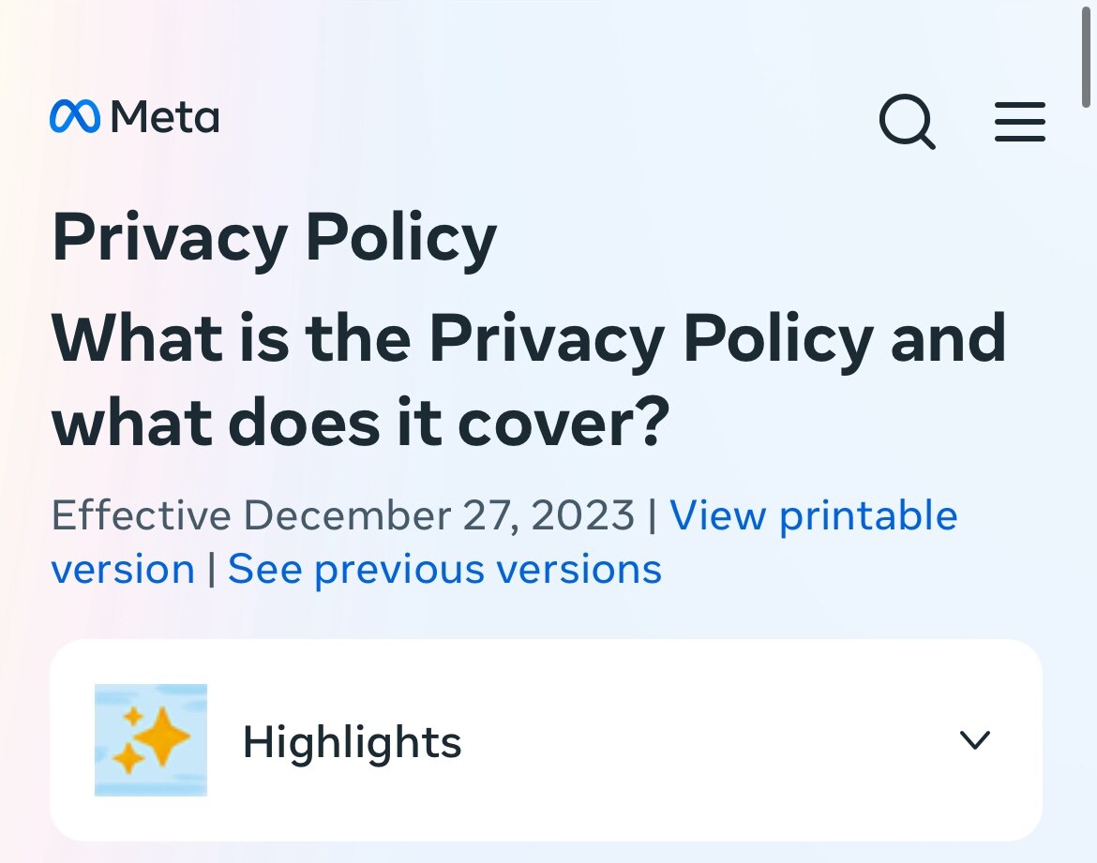
Task: Click the Privacy Policy heading
Action: [275, 239]
